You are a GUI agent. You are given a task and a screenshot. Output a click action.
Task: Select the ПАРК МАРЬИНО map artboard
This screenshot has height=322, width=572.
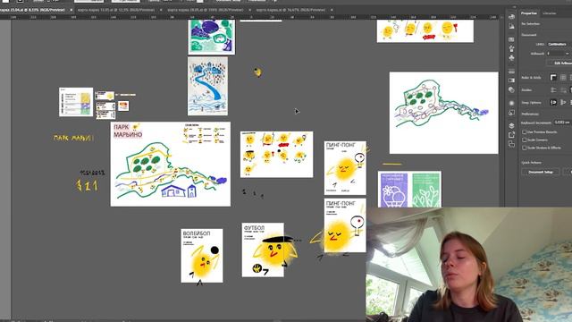pyautogui.click(x=171, y=165)
